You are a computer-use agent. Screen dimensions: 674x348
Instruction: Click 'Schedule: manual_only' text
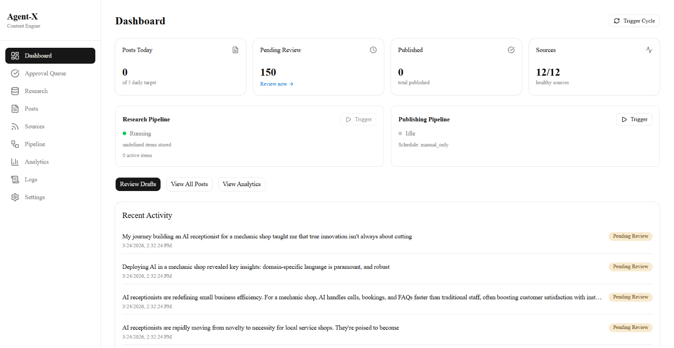423,145
